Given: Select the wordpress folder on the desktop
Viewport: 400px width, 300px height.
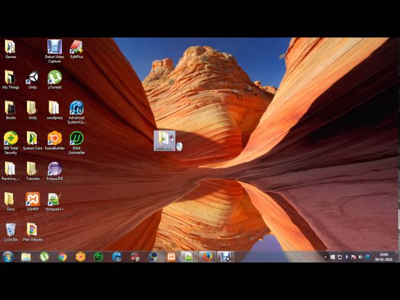Looking at the screenshot, I should (54, 108).
